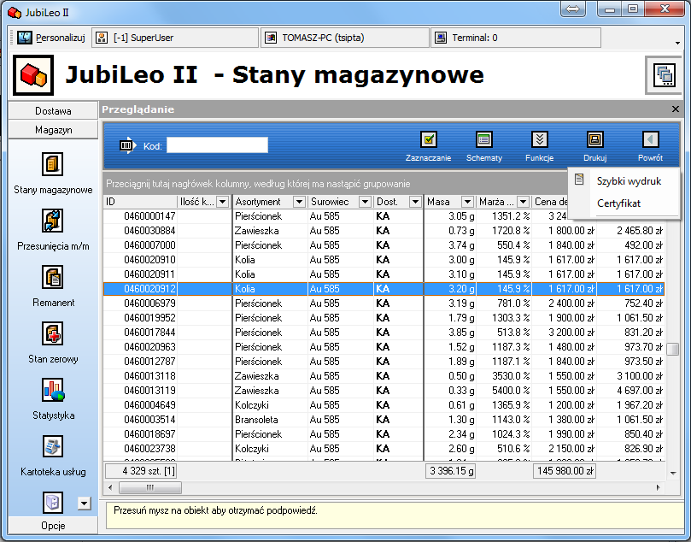Open the Schematy toolbar icon
The width and height of the screenshot is (691, 542).
(x=484, y=140)
